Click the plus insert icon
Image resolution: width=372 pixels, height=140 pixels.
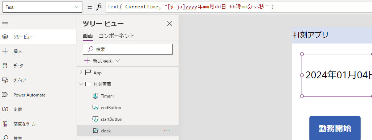tap(5, 51)
